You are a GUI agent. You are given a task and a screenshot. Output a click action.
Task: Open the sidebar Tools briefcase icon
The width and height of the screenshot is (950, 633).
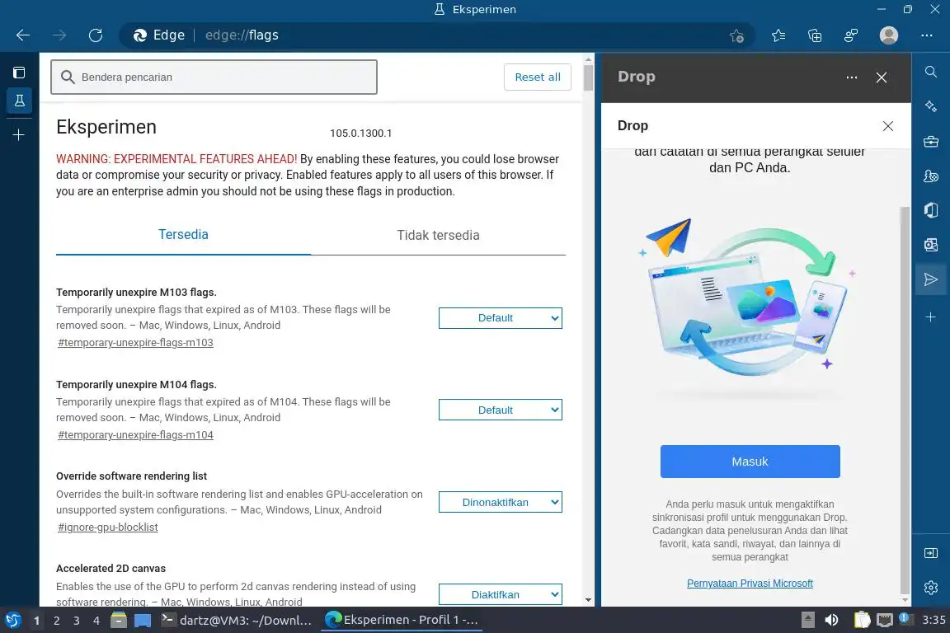click(x=930, y=142)
